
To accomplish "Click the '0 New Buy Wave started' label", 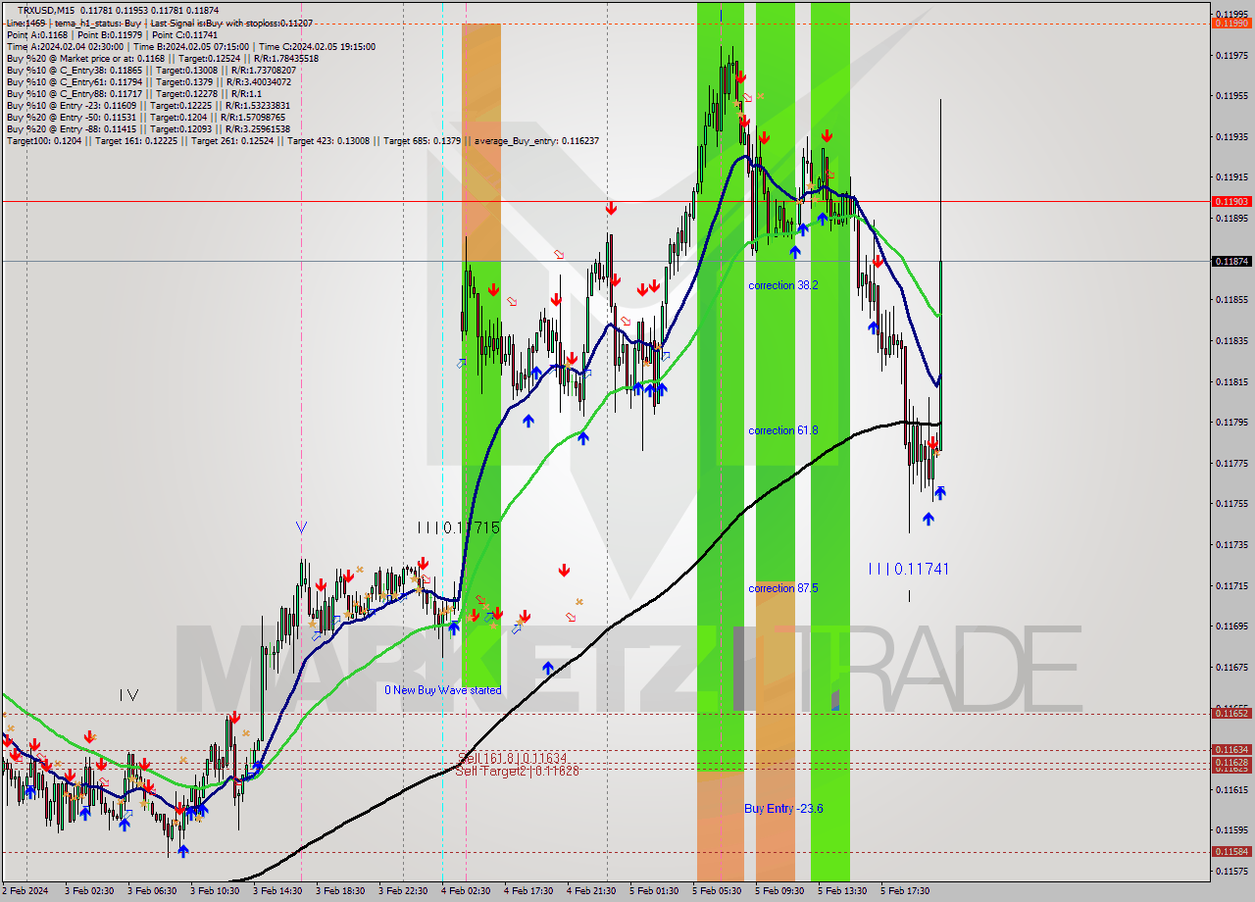I will pyautogui.click(x=443, y=690).
